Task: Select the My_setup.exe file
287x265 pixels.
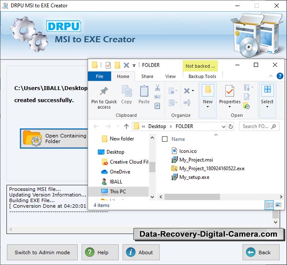Action: (x=190, y=177)
